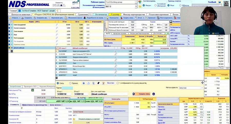Image resolution: width=231 pixels, height=124 pixels.
Task: Open the Проверить ПСВ tab
Action: 30,86
